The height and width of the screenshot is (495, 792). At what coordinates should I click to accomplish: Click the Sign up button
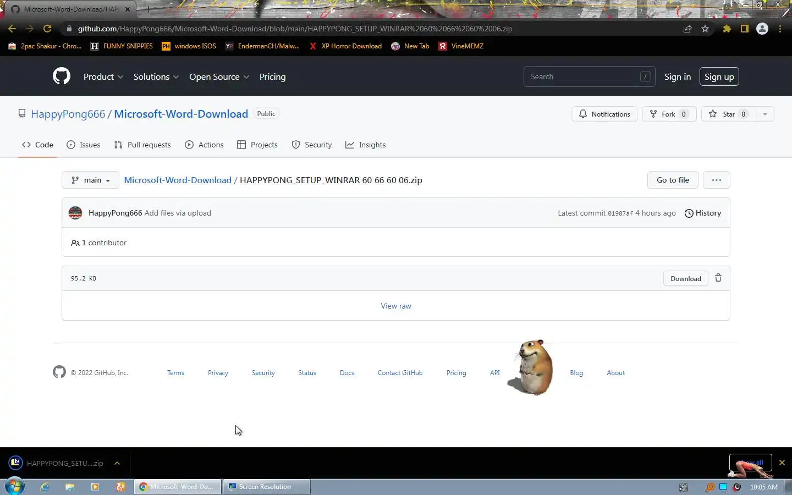point(719,76)
